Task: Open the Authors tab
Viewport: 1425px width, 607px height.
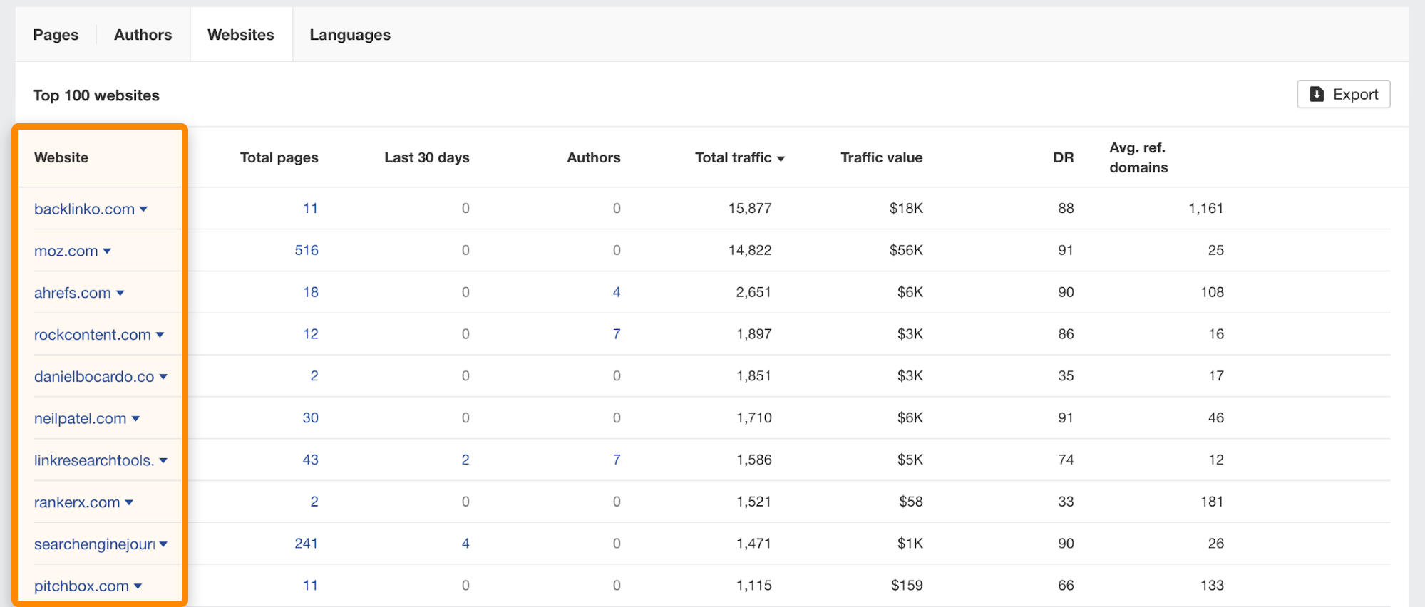Action: 143,35
